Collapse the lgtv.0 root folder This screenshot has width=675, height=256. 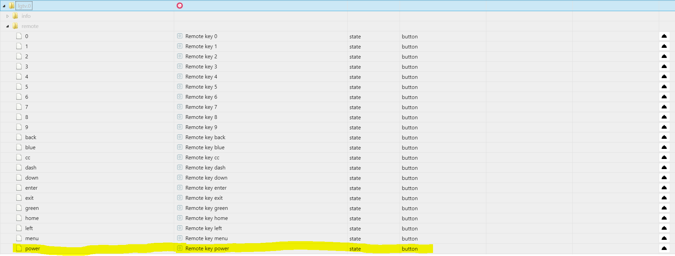pos(4,6)
